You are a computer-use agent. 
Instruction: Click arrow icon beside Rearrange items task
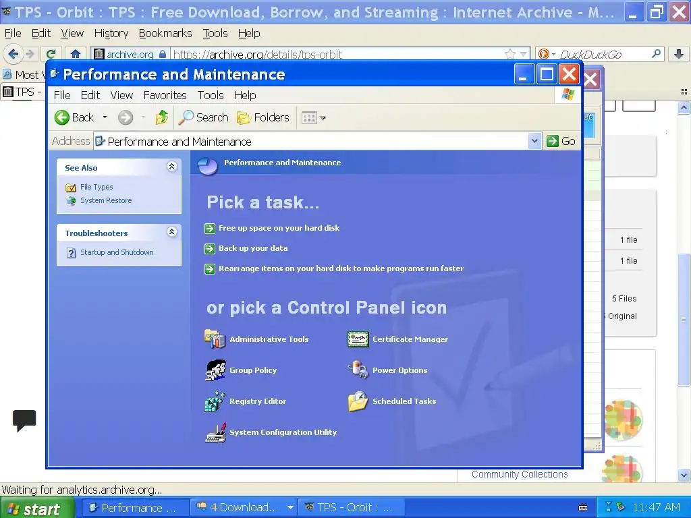[210, 268]
